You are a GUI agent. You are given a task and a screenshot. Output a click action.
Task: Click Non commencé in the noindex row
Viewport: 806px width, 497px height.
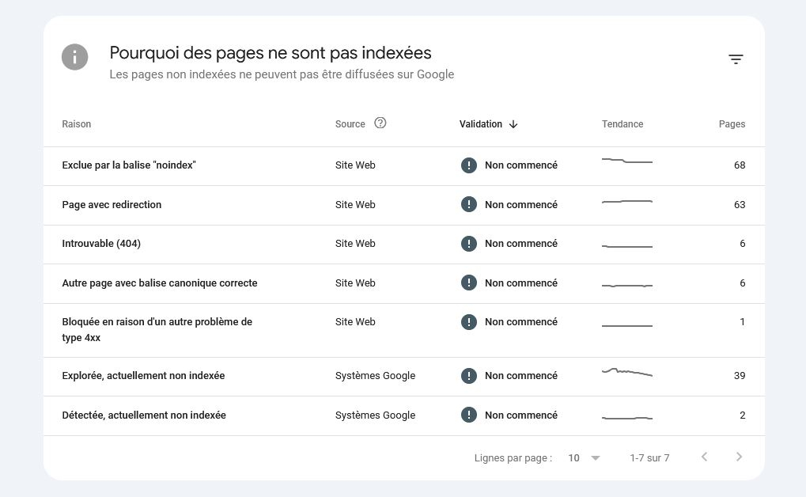(520, 165)
